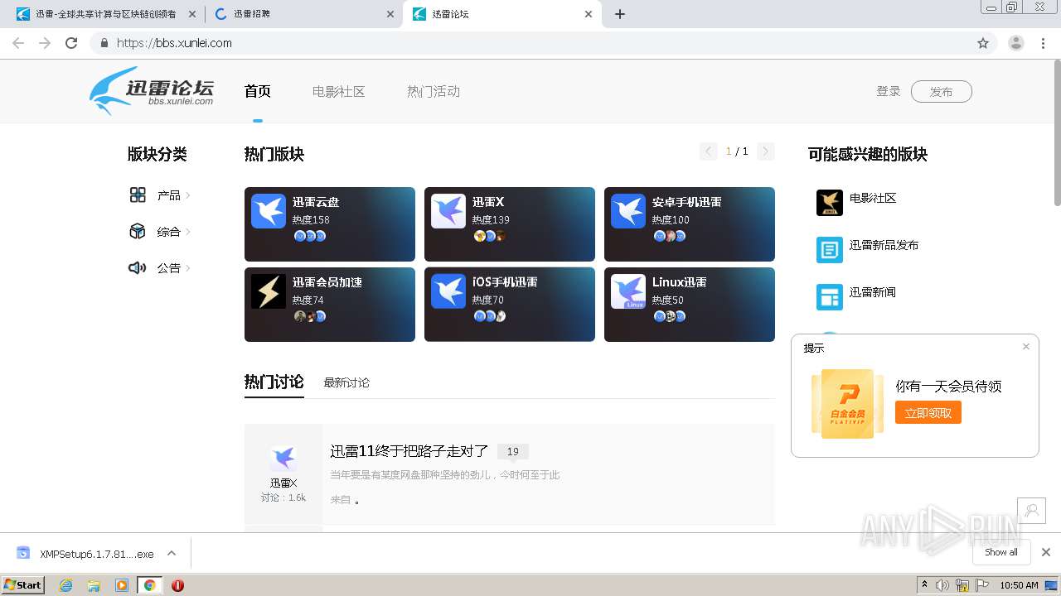Go to next page of 热门版块
This screenshot has width=1061, height=596.
click(766, 151)
